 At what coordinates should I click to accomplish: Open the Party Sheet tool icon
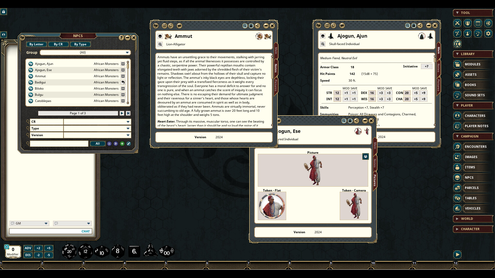pyautogui.click(x=468, y=23)
